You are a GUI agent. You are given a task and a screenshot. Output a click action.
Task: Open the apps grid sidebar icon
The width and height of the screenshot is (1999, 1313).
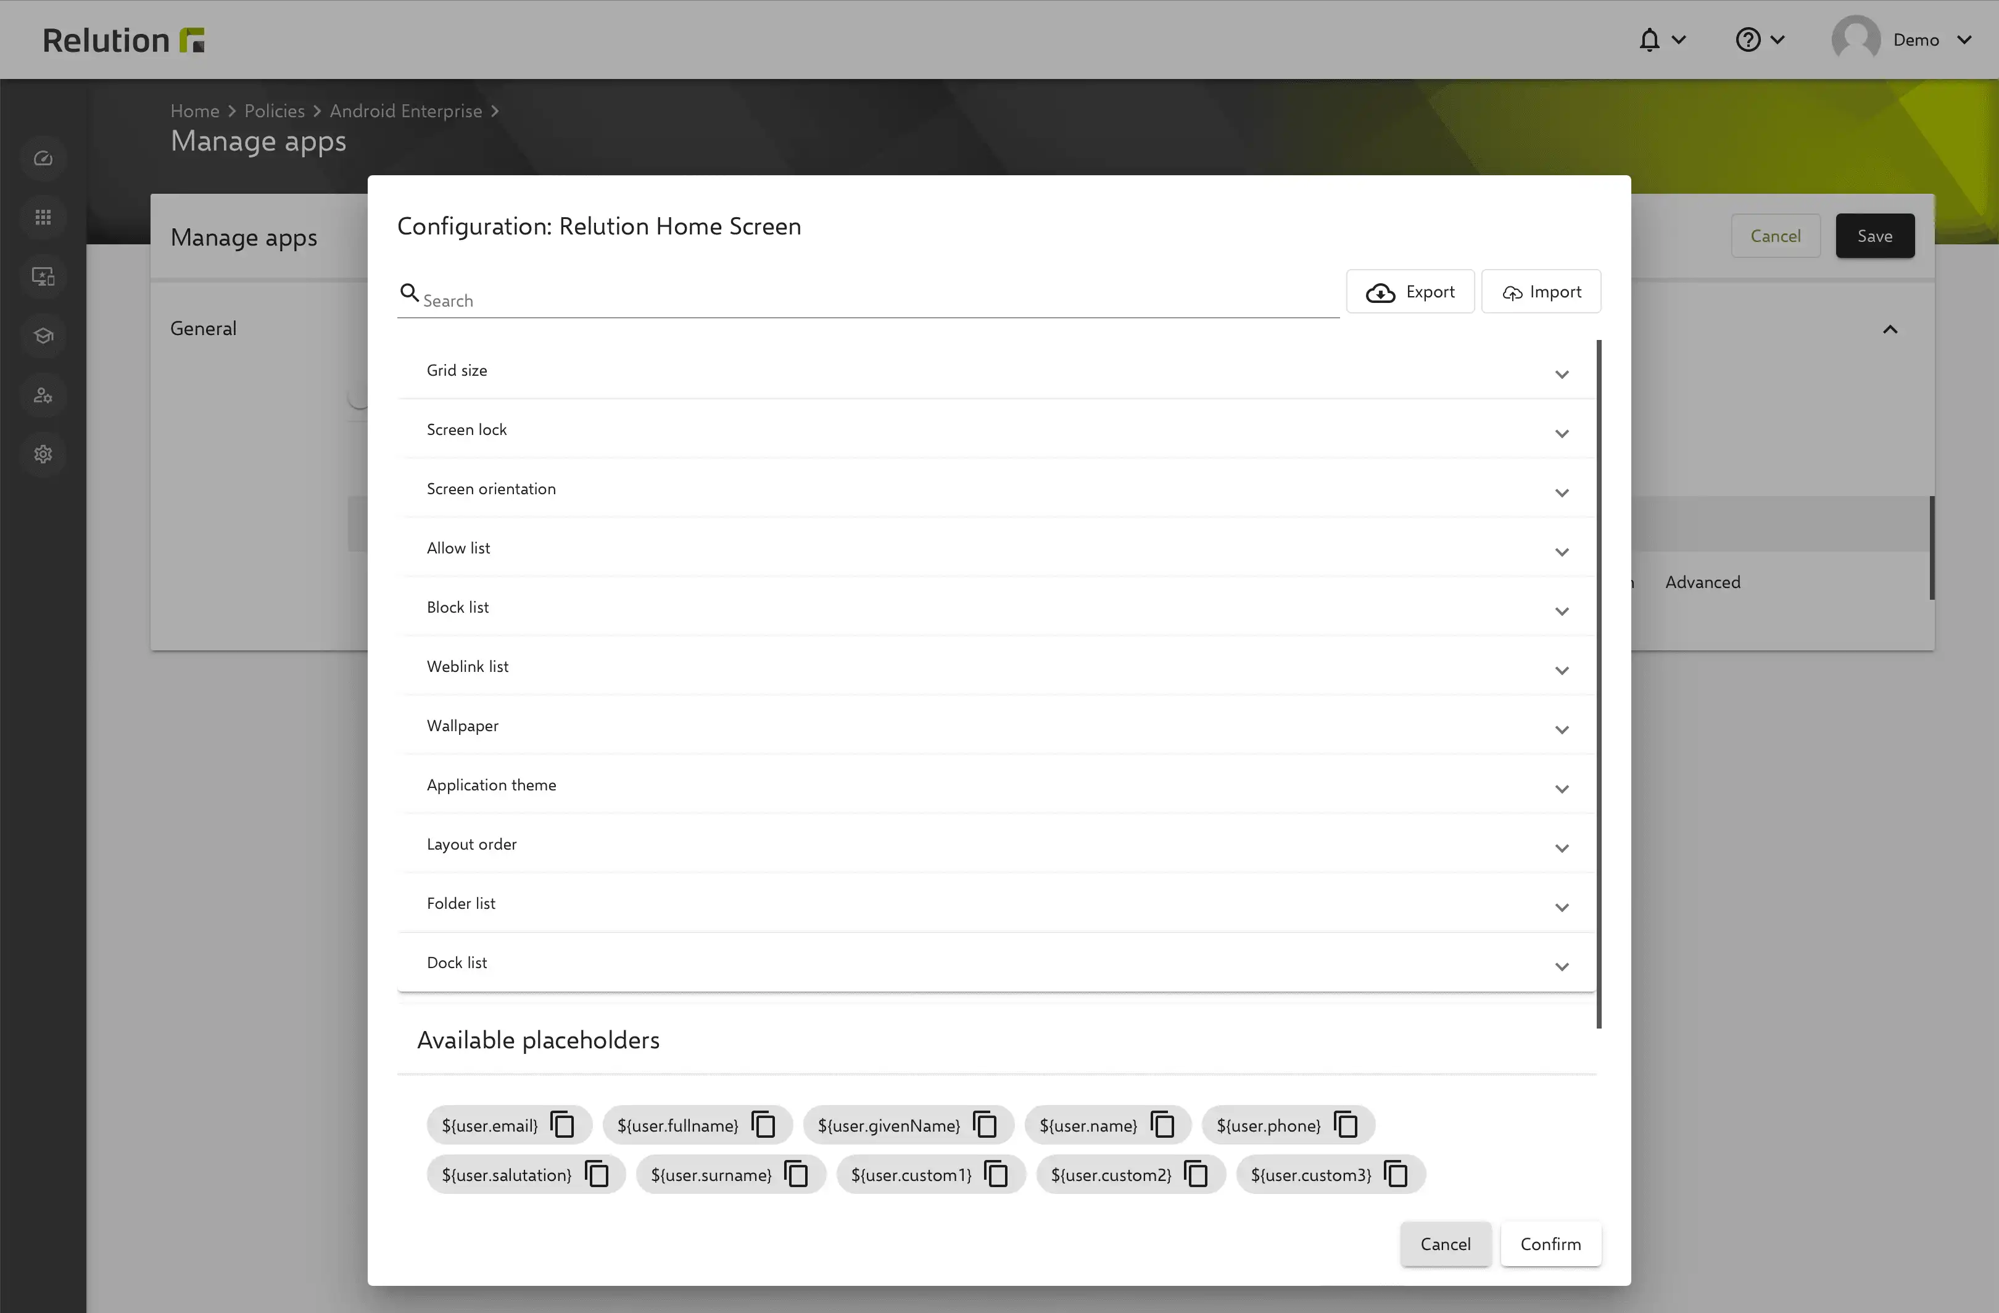pos(43,218)
